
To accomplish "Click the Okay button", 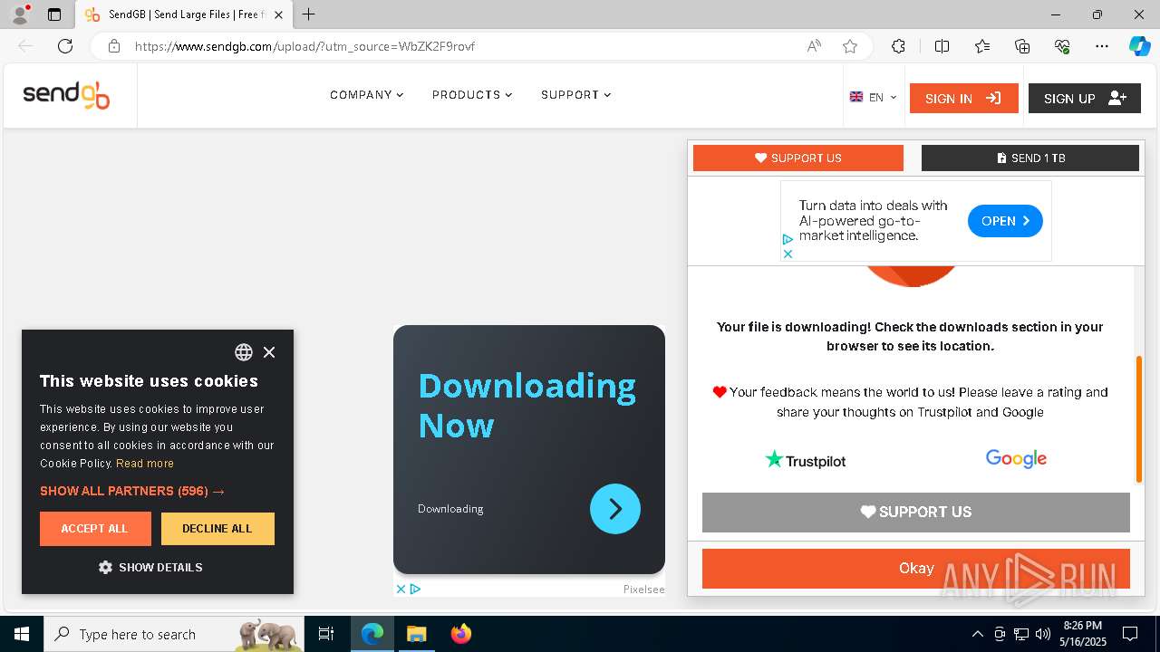I will (916, 569).
